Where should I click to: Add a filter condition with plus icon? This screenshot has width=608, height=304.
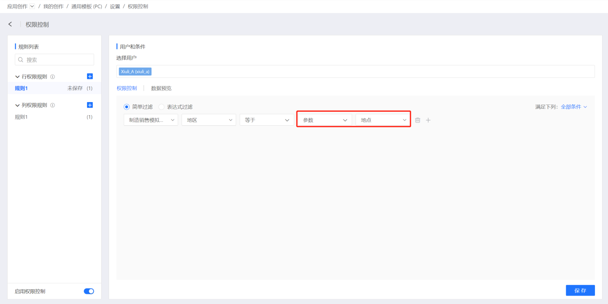point(428,120)
